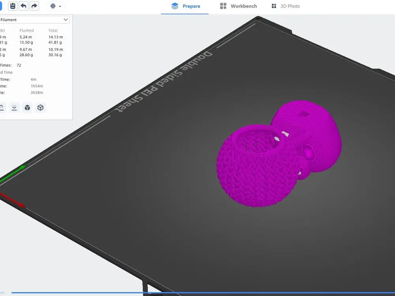The width and height of the screenshot is (395, 296).
Task: Click the horizontal slider track at the bottom
Action: click(203, 293)
